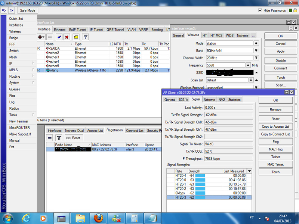Click the Redo arrow in WinBox toolbar

(x=12, y=10)
